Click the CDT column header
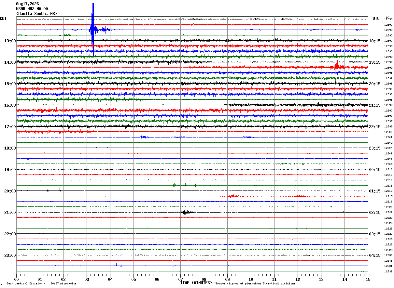 pos(3,19)
